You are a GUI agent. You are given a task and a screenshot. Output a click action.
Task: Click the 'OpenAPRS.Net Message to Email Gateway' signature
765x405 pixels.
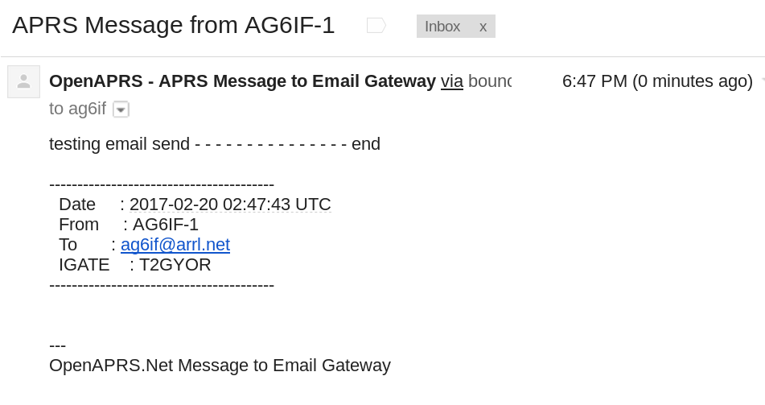220,366
